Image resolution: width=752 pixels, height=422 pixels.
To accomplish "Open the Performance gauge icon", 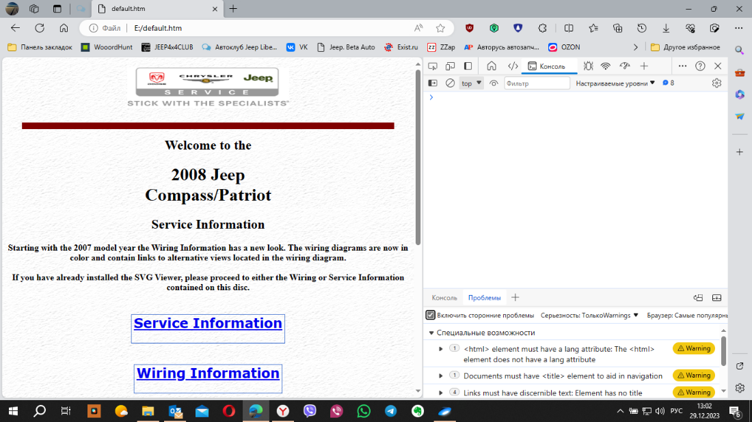I will [x=624, y=66].
